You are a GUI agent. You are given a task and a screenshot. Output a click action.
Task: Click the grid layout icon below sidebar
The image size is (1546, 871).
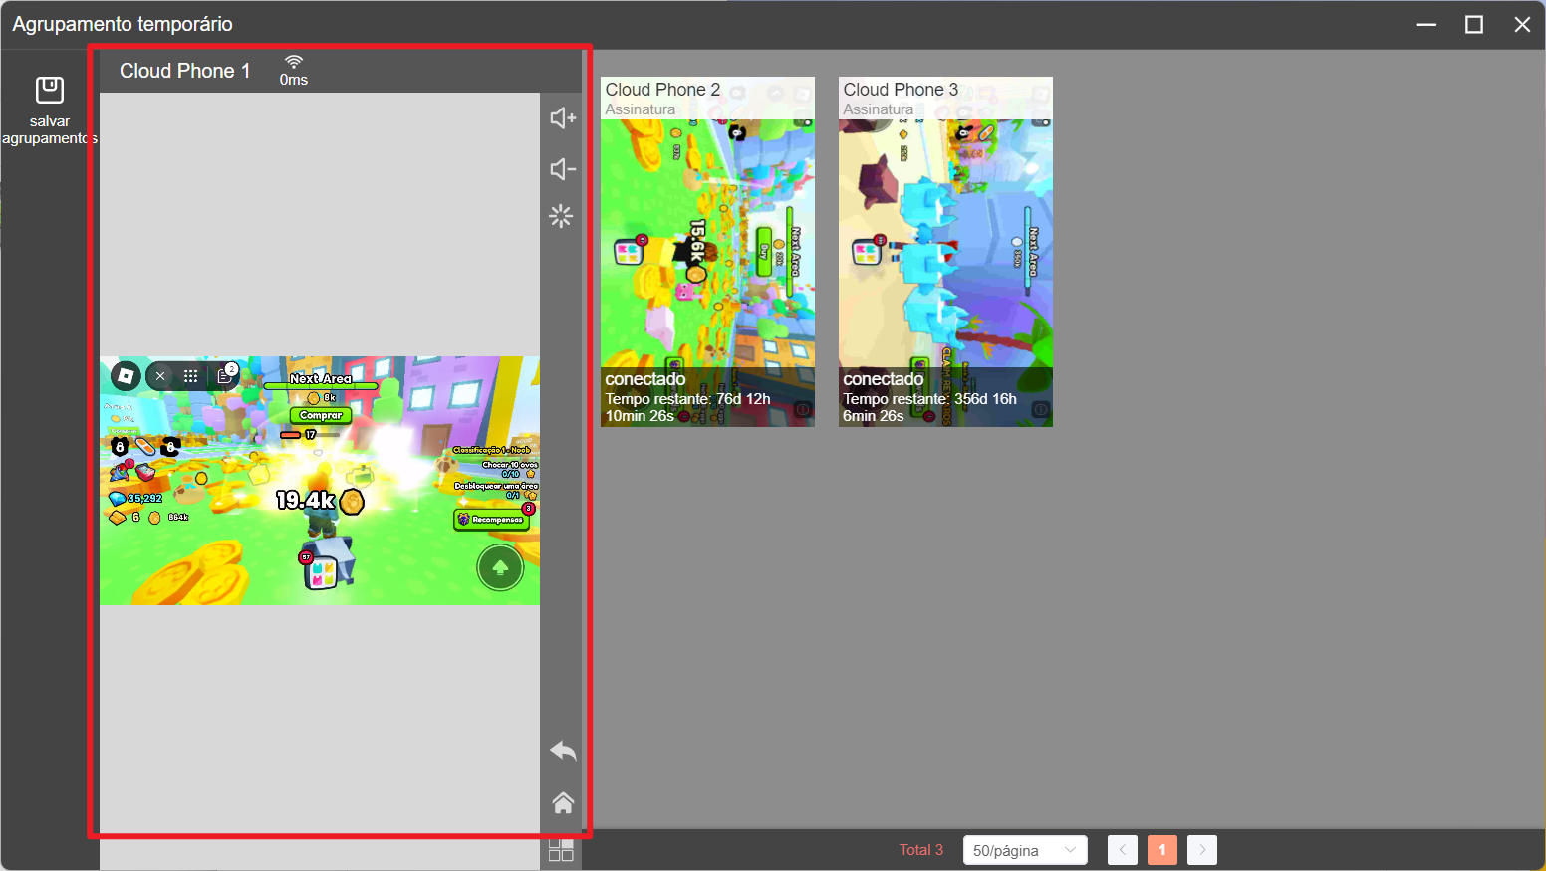(561, 850)
